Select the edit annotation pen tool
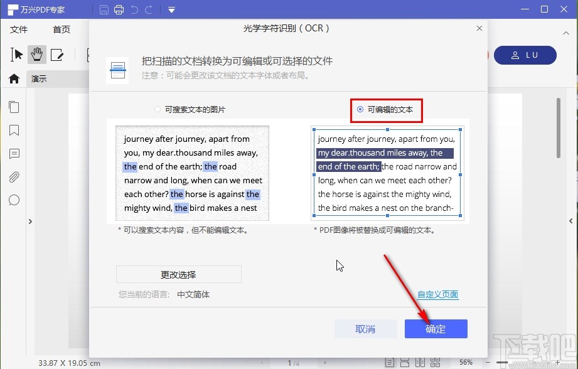Image resolution: width=578 pixels, height=369 pixels. point(58,55)
